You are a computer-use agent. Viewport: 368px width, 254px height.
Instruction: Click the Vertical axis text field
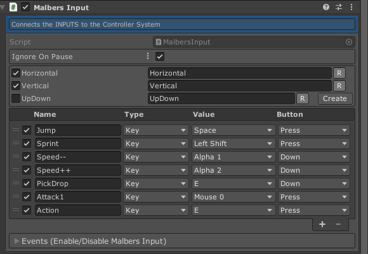pos(240,86)
